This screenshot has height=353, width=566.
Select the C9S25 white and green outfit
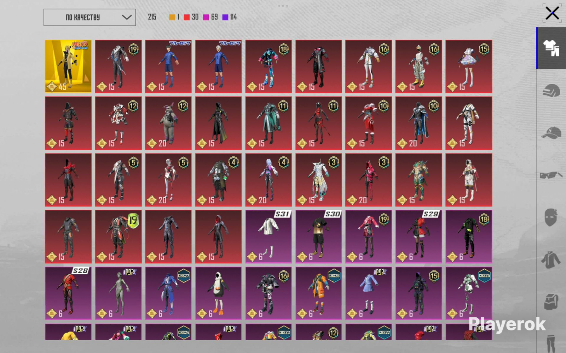click(x=469, y=293)
